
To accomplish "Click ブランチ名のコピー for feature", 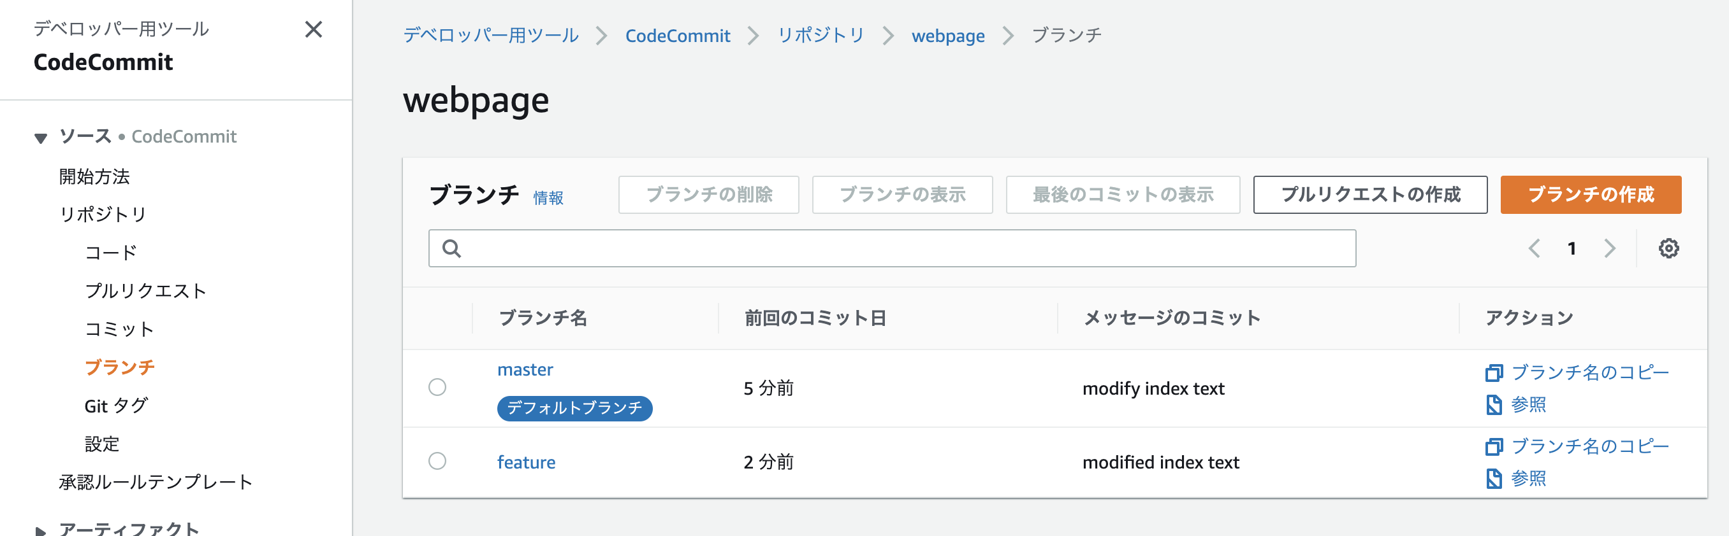I will tap(1589, 446).
